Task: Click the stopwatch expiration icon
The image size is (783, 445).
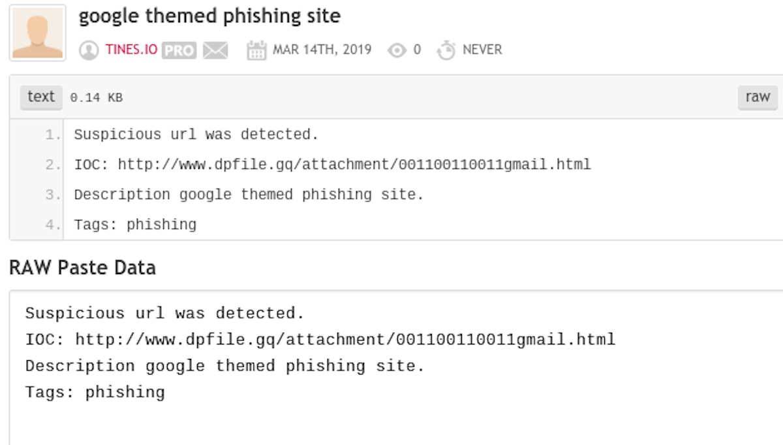Action: coord(446,50)
